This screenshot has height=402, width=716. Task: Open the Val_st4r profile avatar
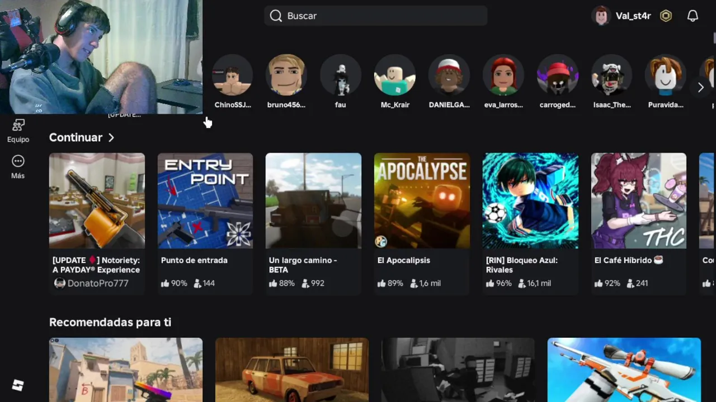[601, 16]
